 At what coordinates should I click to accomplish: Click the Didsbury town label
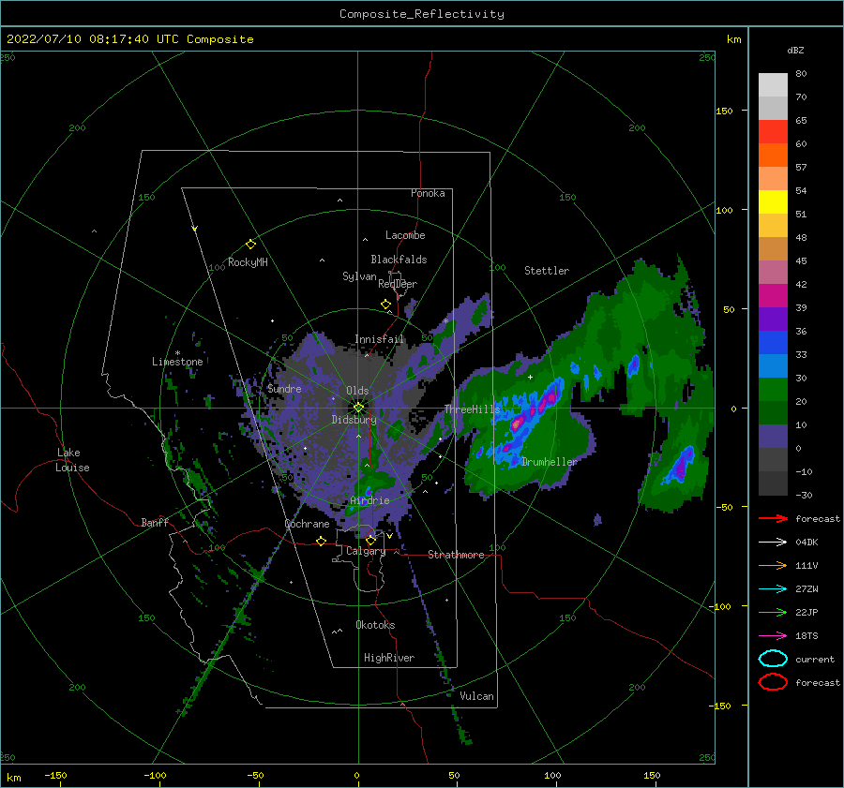pos(354,420)
